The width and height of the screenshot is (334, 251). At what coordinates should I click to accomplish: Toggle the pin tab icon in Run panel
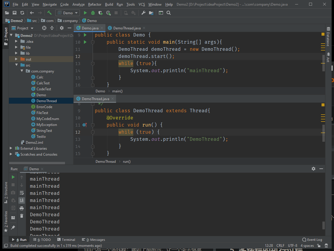tap(13, 227)
